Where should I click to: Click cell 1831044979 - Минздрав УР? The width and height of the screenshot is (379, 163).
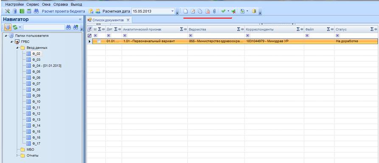[274, 41]
